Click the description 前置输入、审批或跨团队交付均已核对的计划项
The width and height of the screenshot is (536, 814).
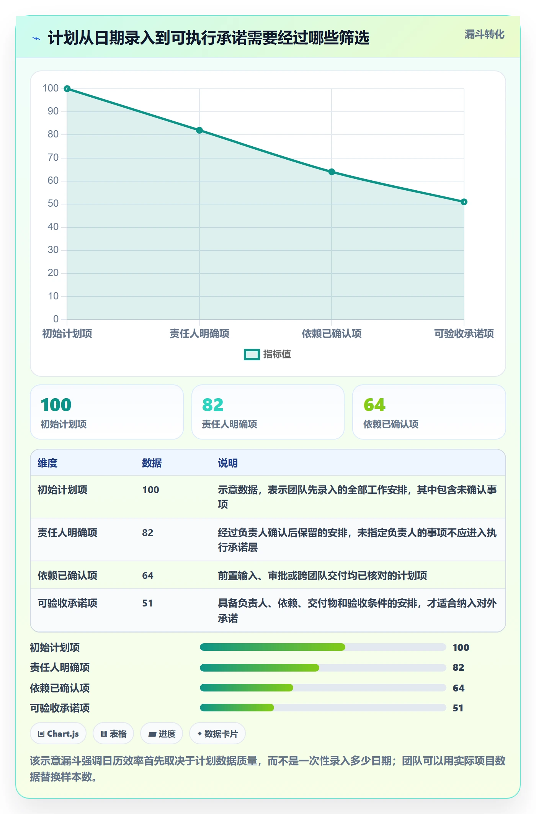322,575
